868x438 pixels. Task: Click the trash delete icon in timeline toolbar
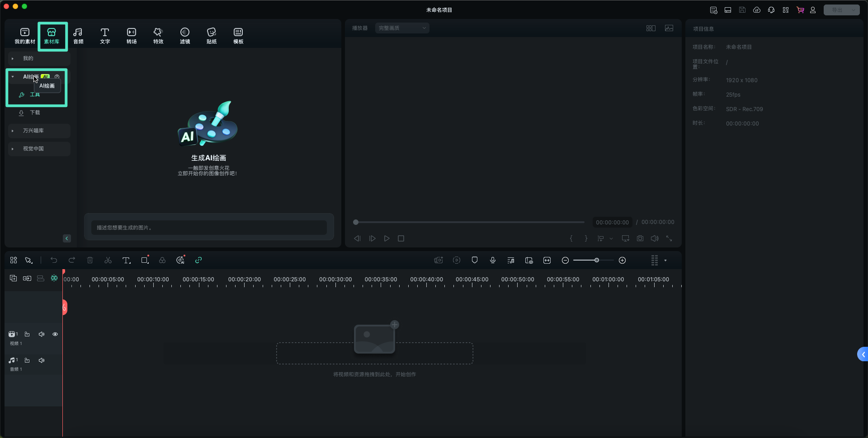(90, 260)
